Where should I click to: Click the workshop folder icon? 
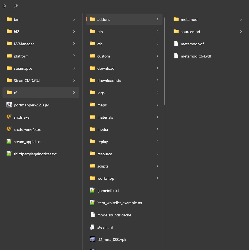click(93, 178)
